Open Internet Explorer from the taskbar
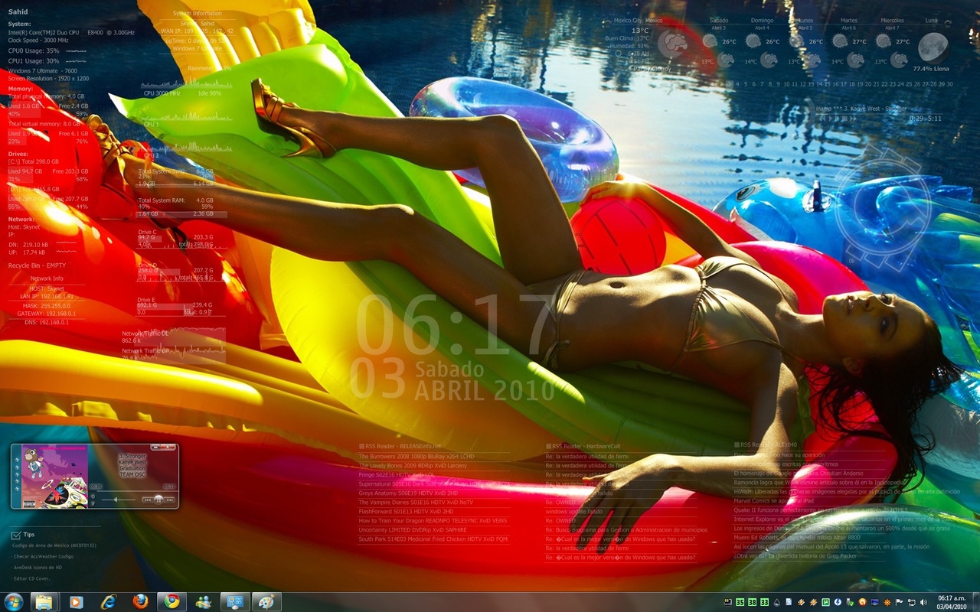 (x=108, y=602)
